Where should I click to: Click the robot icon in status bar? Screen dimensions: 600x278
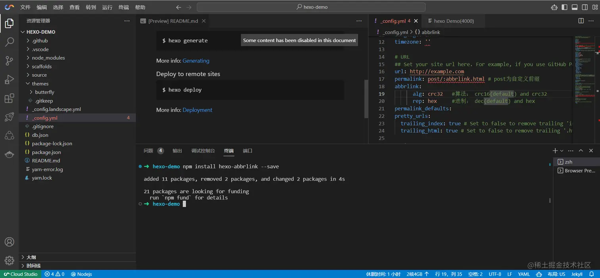pos(539,274)
